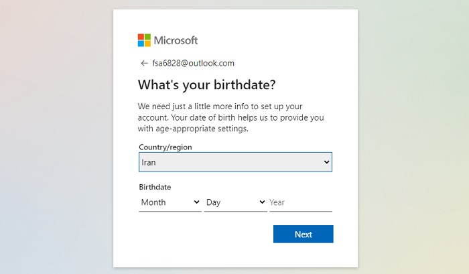The height and width of the screenshot is (274, 469).
Task: Click the Microsoft four-square logo
Action: point(144,40)
